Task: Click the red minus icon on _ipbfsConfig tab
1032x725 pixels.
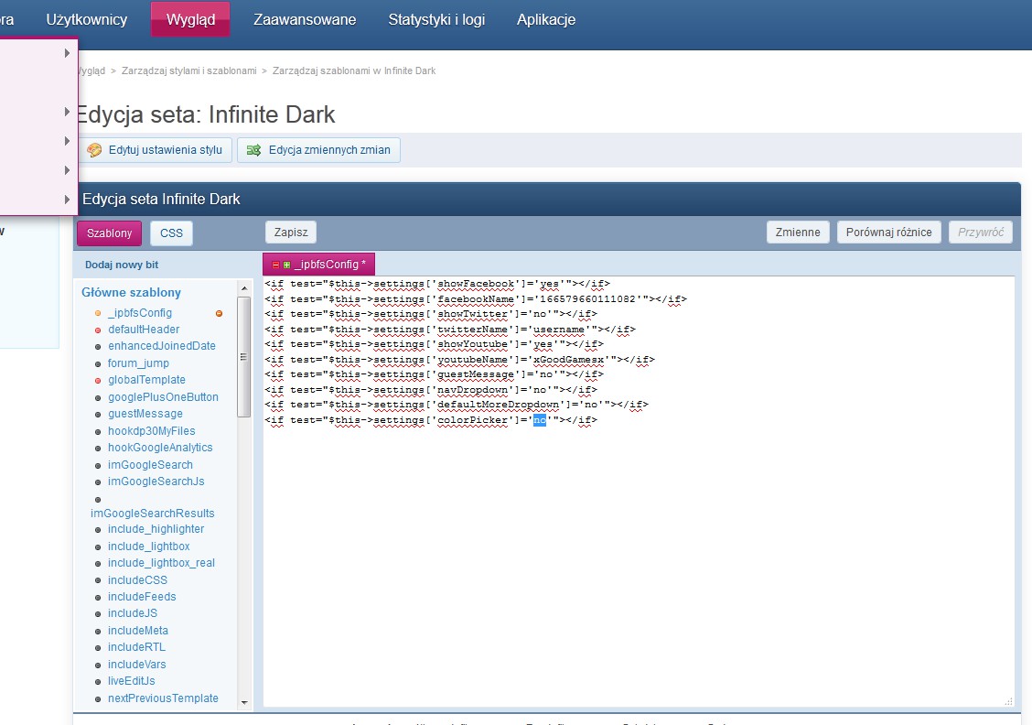Action: coord(275,265)
